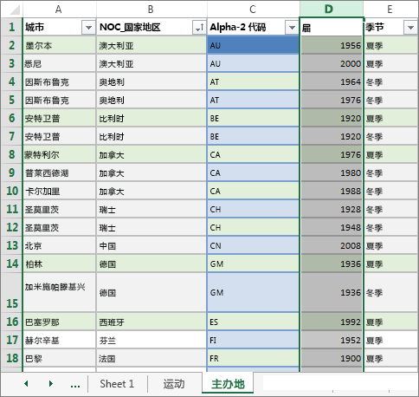Click cell containing 法国
This screenshot has width=419, height=397.
point(151,358)
